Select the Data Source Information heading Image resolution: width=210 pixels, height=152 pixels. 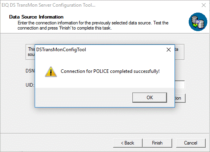36,17
